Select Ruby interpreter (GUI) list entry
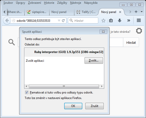This screenshot has height=118, width=146. [x=64, y=52]
